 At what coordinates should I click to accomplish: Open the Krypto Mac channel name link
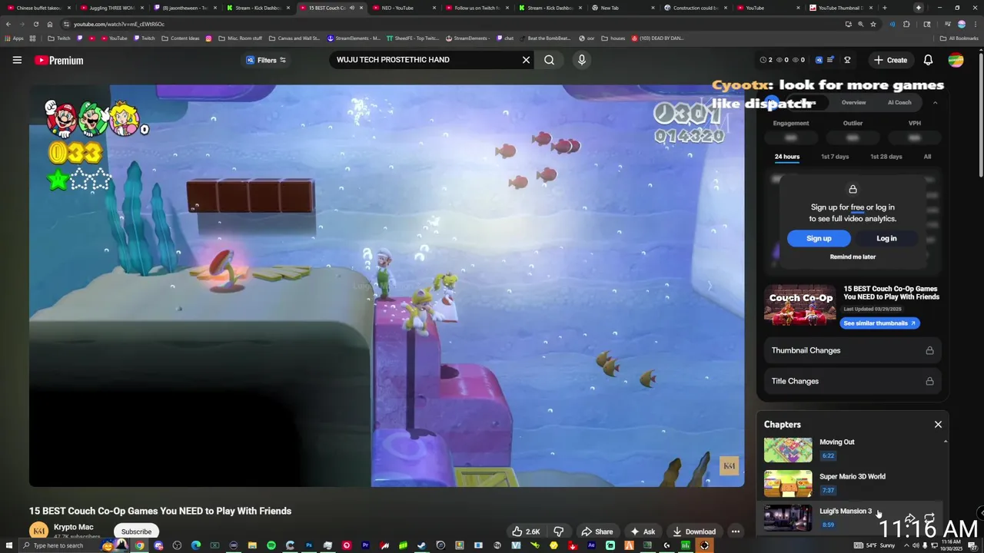[74, 527]
